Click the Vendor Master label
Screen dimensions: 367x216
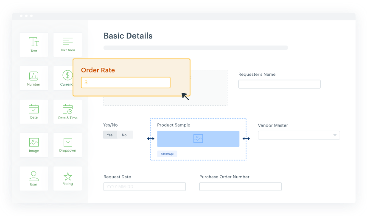273,125
